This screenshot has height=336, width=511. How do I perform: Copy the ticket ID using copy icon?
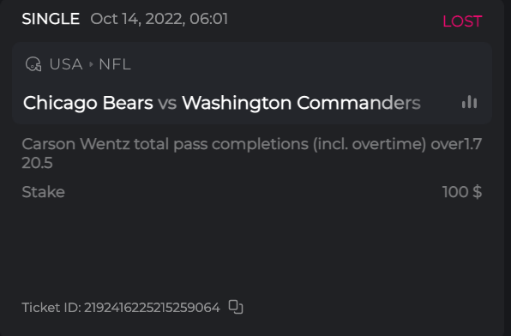point(236,307)
